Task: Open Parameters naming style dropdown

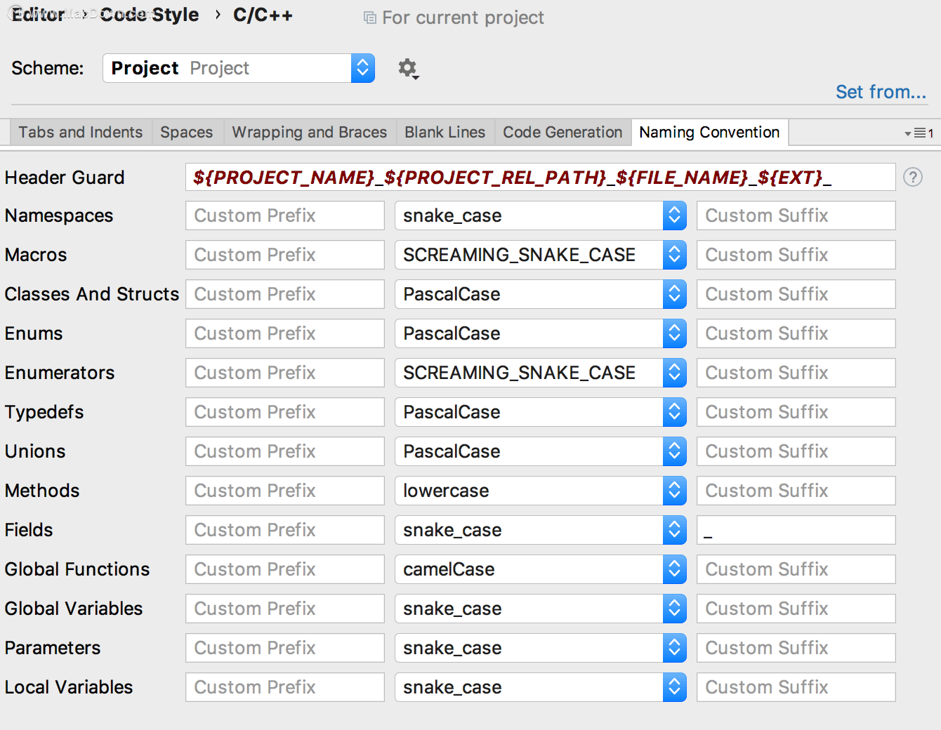Action: click(x=541, y=648)
